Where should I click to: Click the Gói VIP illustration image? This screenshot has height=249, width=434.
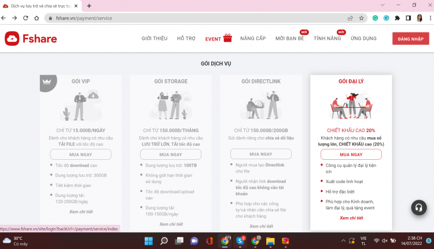click(x=80, y=105)
